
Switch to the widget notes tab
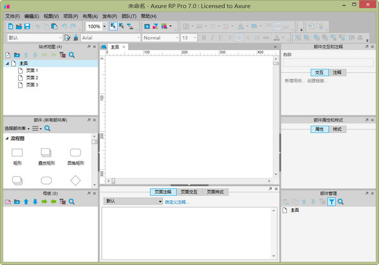pyautogui.click(x=337, y=73)
